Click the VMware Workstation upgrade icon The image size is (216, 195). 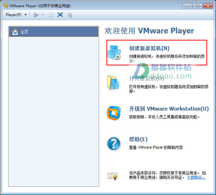pos(114,113)
